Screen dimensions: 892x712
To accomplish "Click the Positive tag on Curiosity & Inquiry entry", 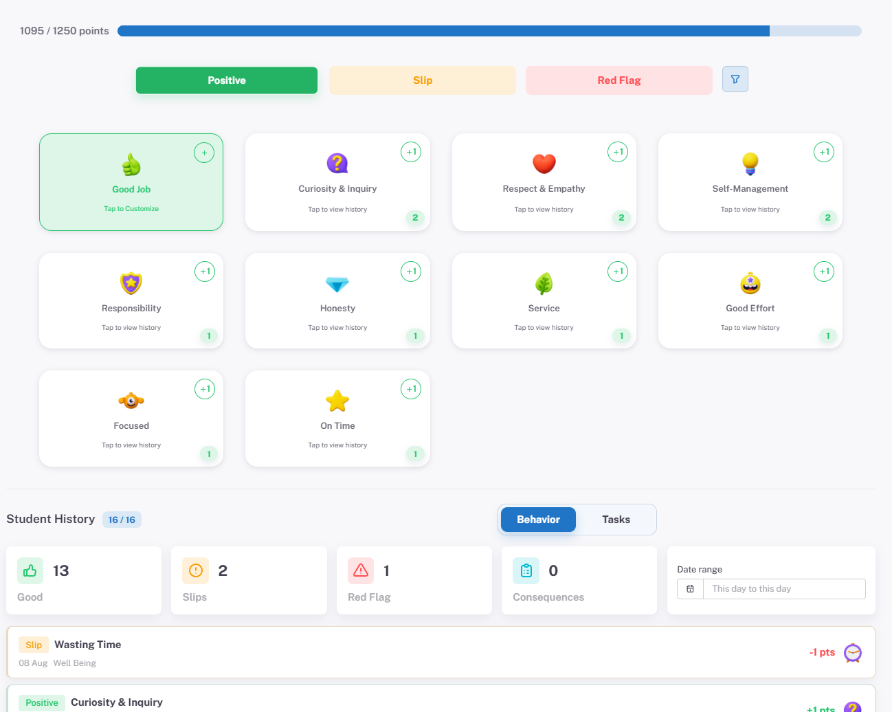I will [42, 702].
